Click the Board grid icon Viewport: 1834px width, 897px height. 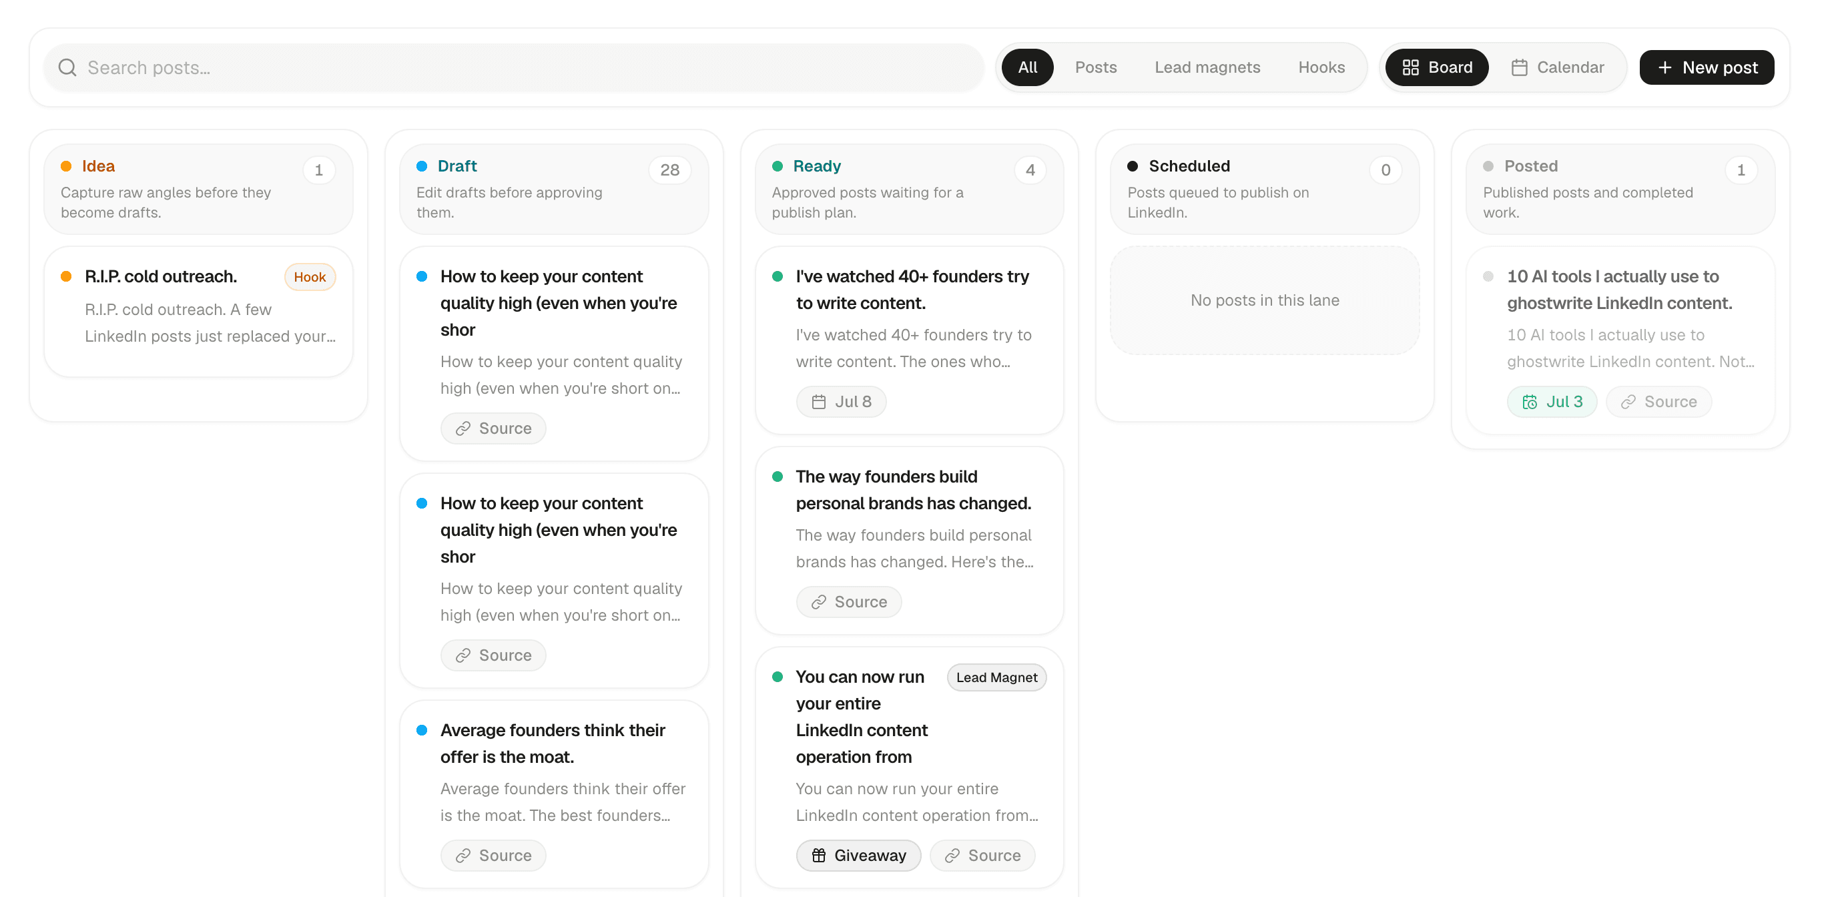pos(1410,67)
